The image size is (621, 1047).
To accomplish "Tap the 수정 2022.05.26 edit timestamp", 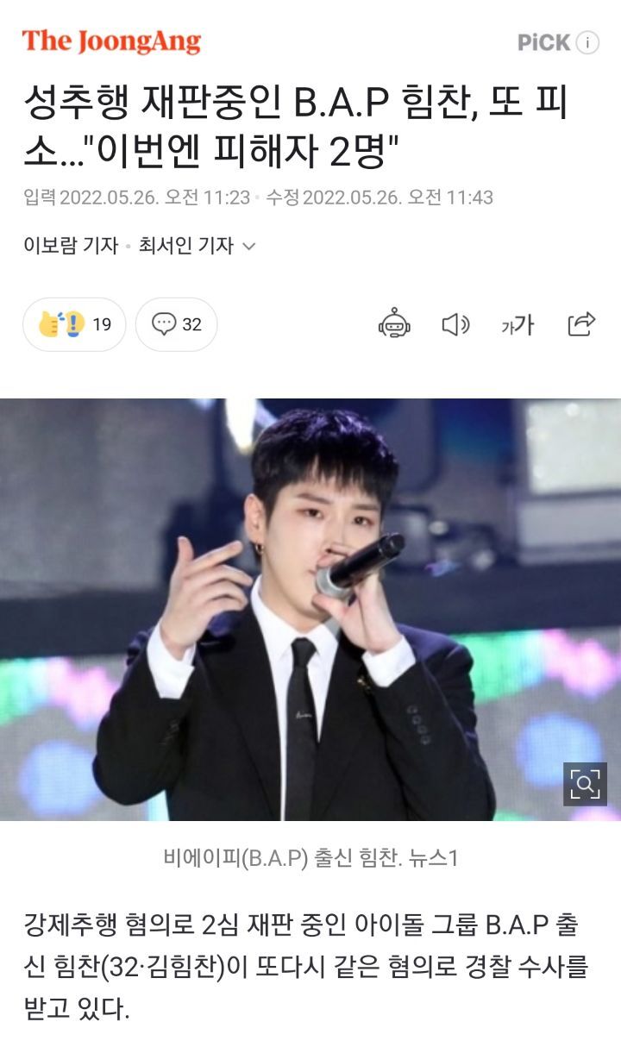I will [379, 197].
